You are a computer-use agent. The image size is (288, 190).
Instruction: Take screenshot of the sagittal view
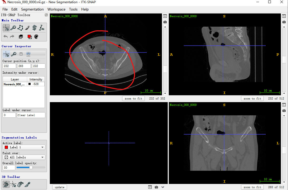284,22
